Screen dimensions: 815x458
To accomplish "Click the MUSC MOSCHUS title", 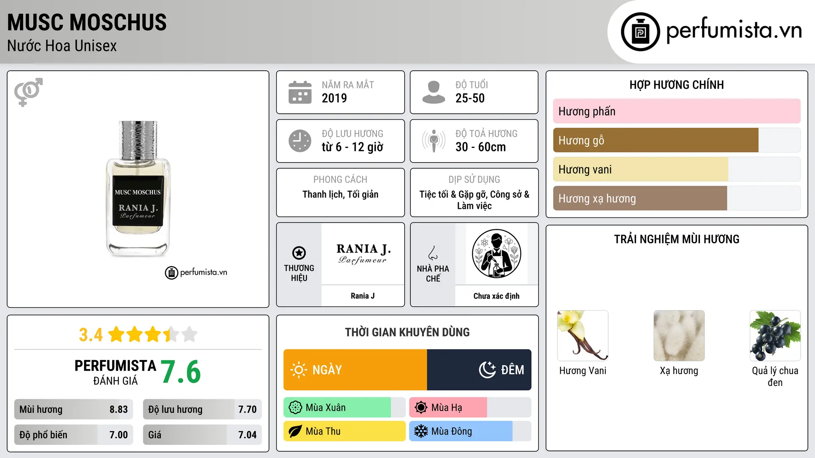I will (87, 22).
